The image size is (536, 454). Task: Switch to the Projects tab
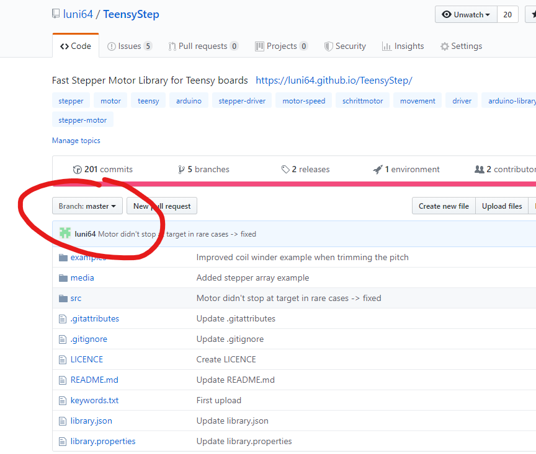(282, 46)
